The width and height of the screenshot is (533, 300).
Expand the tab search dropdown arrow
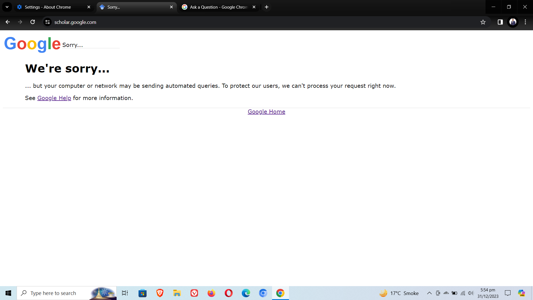click(x=7, y=7)
